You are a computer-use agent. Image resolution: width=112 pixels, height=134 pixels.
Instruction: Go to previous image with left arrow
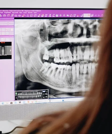96,15
